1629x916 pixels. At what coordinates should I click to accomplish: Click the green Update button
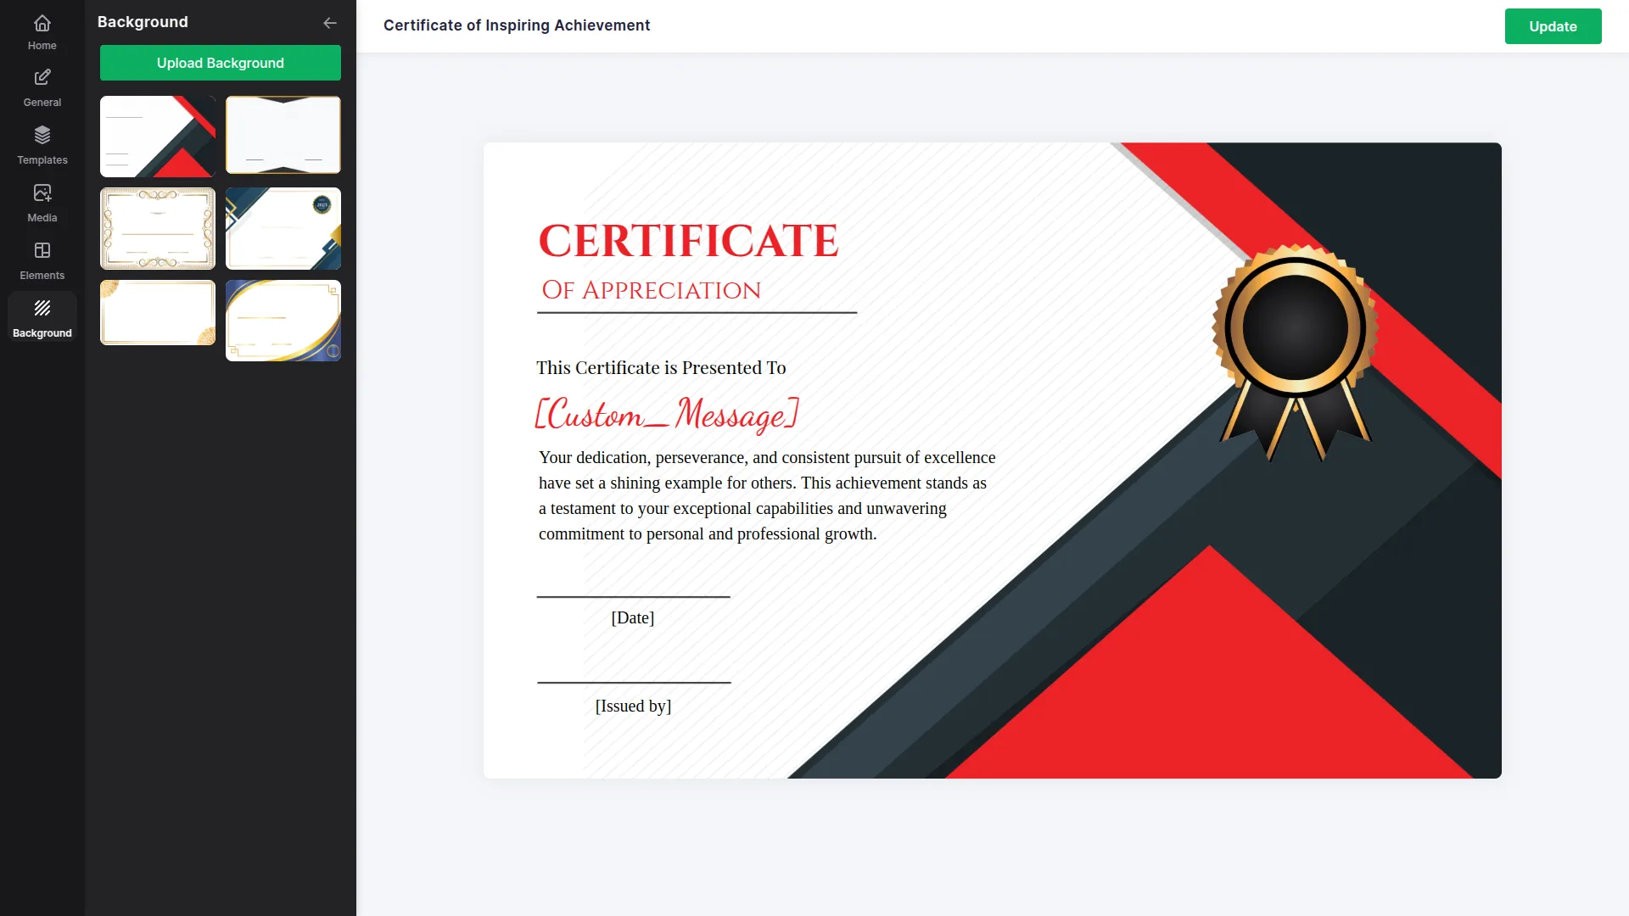pyautogui.click(x=1553, y=26)
